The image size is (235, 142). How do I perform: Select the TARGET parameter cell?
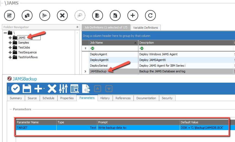tap(36, 128)
